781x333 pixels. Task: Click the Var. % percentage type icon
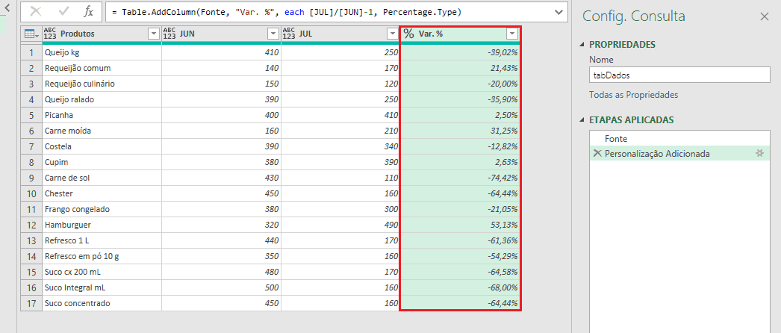coord(409,34)
